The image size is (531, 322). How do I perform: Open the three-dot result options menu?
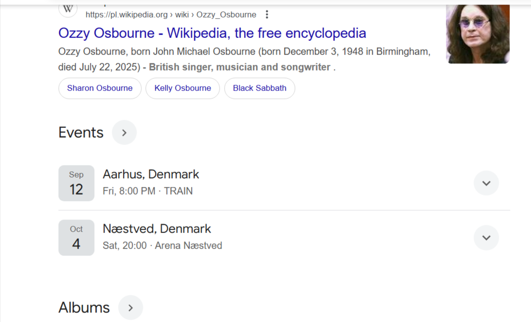coord(267,15)
